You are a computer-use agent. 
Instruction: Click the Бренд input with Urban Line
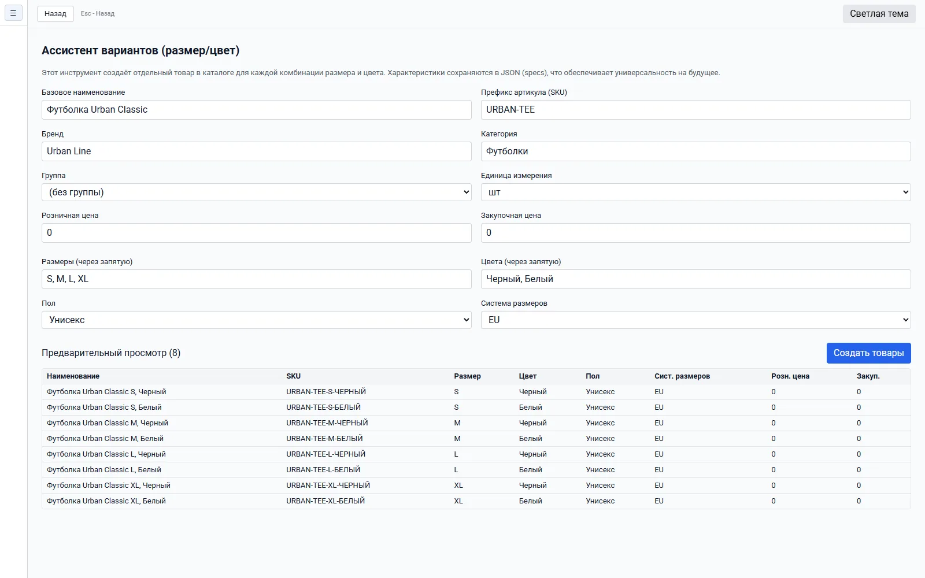(x=257, y=151)
